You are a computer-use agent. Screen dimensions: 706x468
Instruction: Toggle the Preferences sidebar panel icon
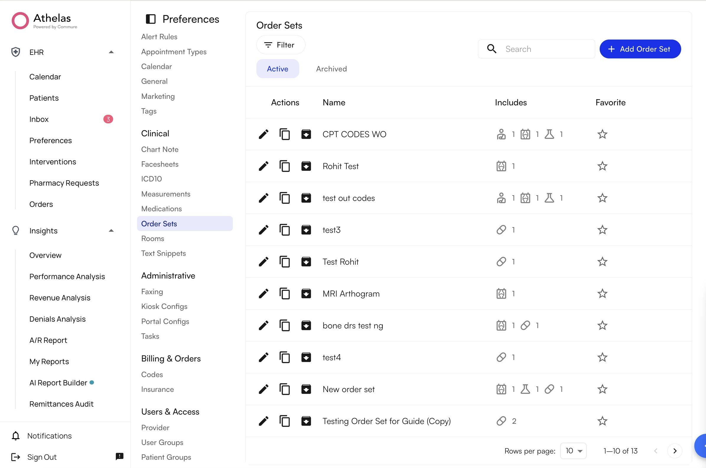[x=151, y=19]
